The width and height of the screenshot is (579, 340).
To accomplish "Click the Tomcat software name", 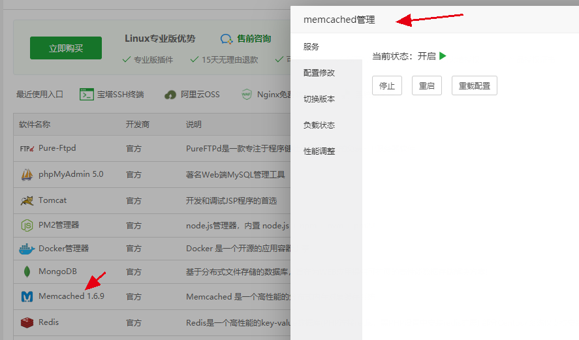I will point(52,200).
